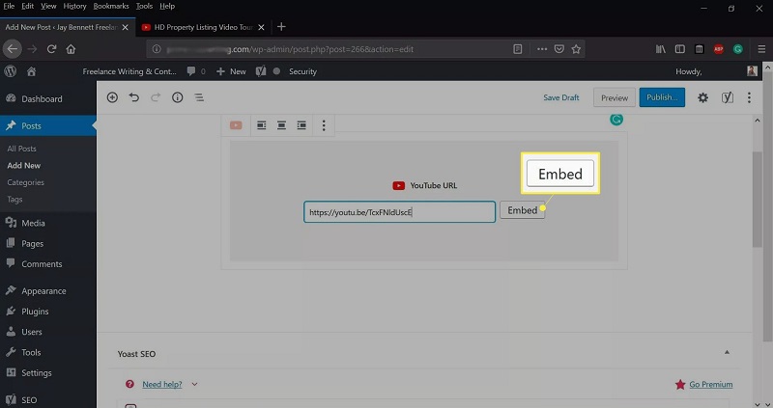
Task: Focus the YouTube URL input field
Action: click(399, 212)
